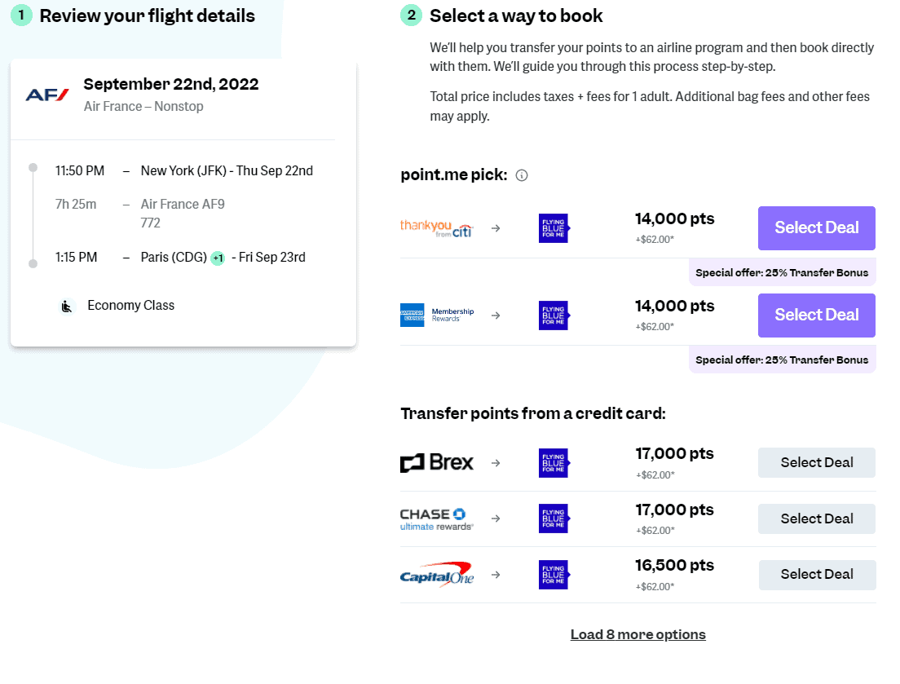Click the Brex logo

point(438,462)
